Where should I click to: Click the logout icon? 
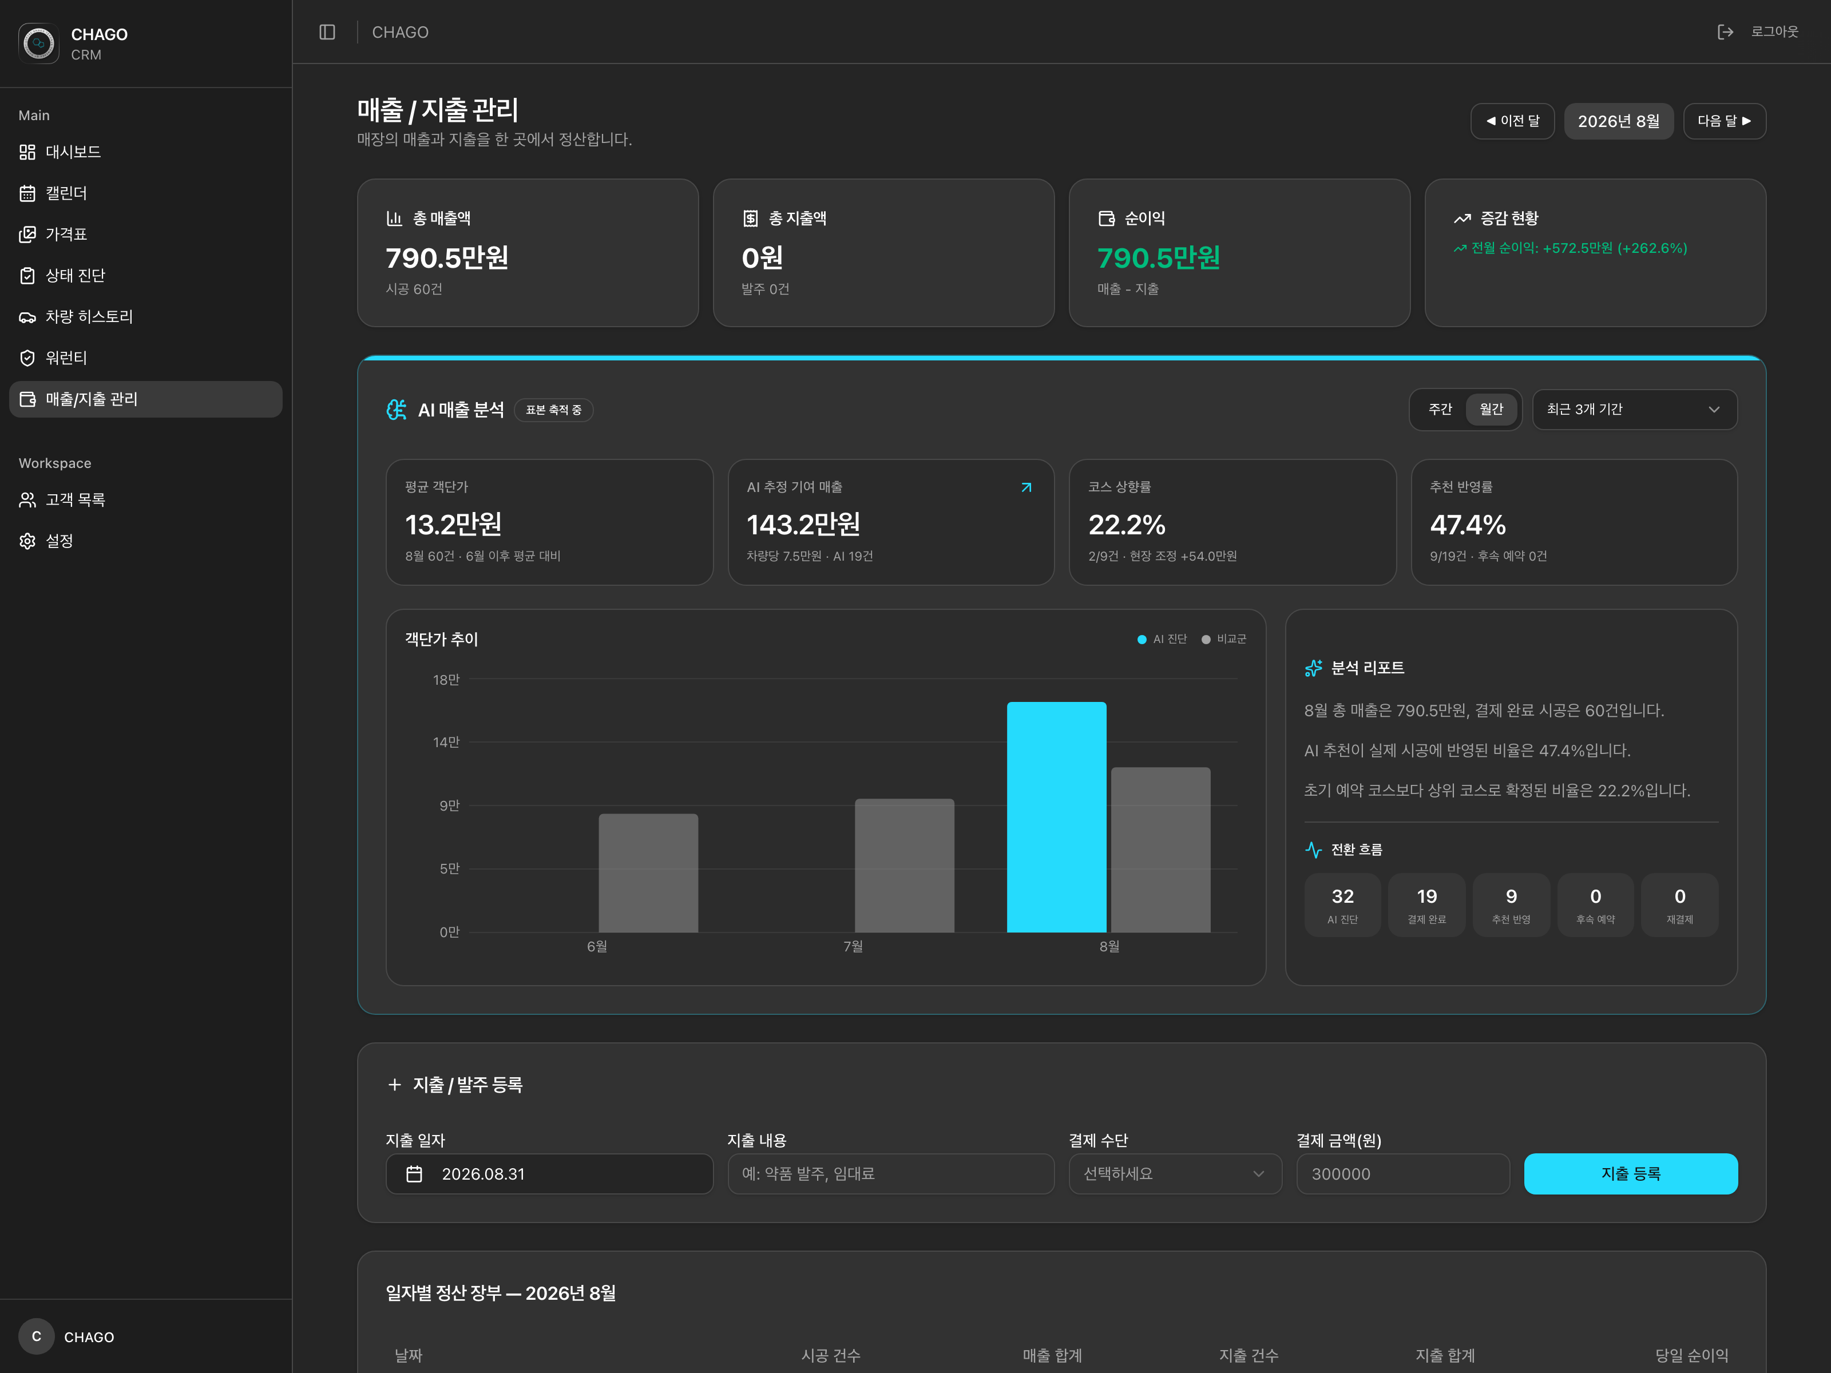pos(1725,32)
